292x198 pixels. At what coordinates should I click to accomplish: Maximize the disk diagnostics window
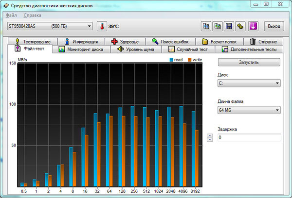266,4
